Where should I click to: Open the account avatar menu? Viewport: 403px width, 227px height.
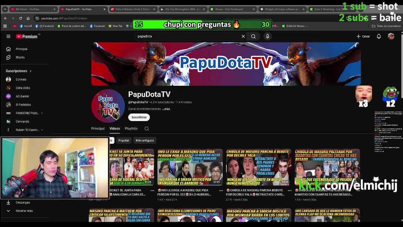(x=391, y=36)
